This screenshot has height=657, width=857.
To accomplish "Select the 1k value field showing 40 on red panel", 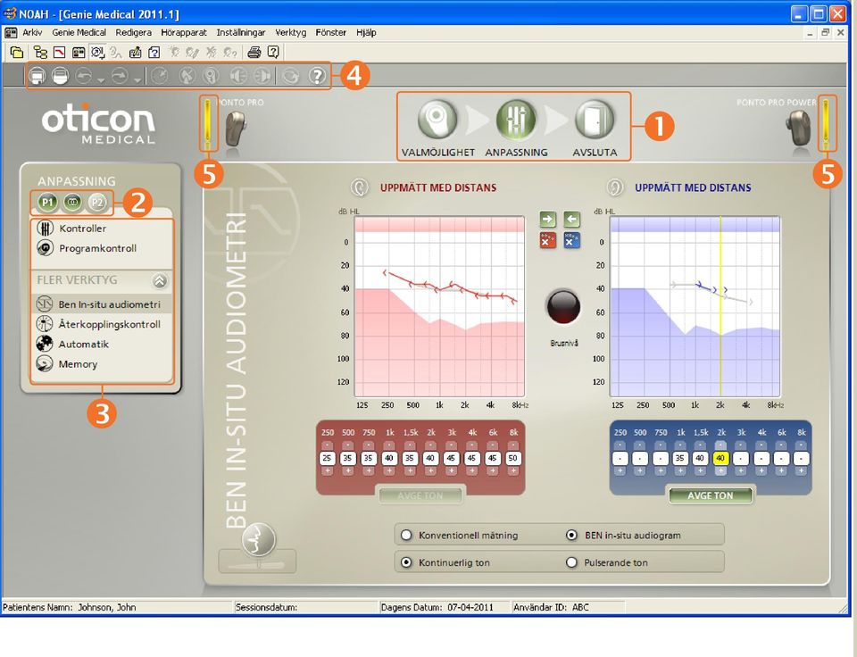I will click(x=389, y=458).
